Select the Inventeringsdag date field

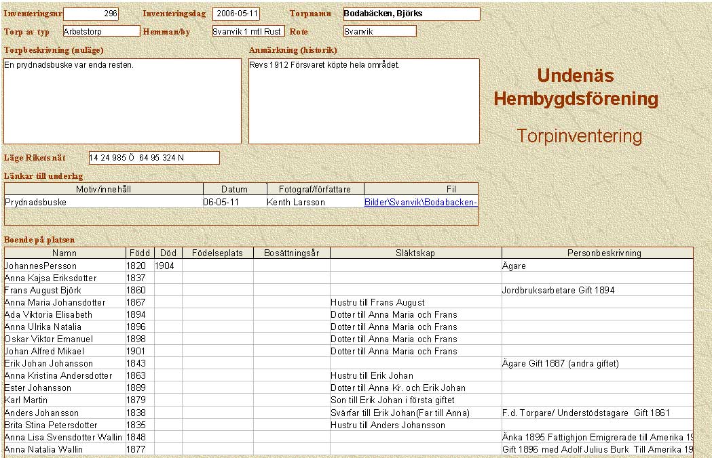pyautogui.click(x=236, y=14)
